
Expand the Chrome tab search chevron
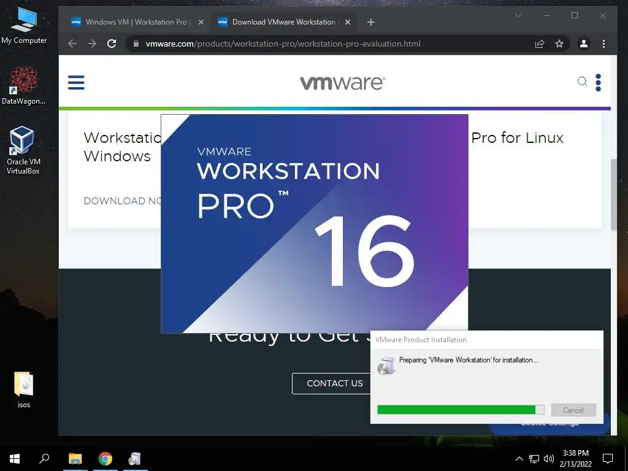(x=518, y=15)
